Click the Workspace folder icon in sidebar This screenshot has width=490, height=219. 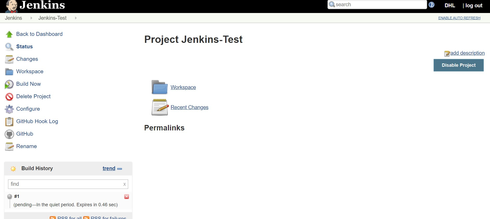point(9,72)
